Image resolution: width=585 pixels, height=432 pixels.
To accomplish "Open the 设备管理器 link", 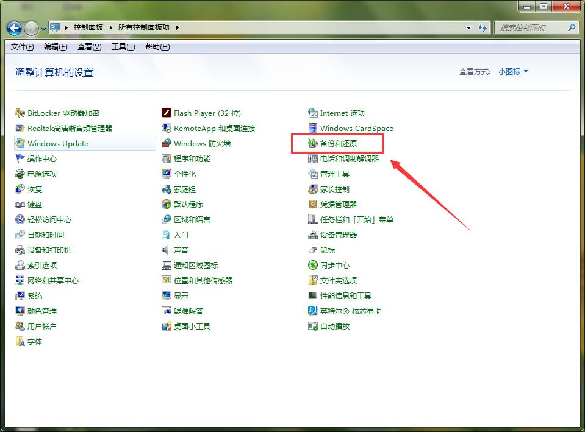I will tap(339, 235).
